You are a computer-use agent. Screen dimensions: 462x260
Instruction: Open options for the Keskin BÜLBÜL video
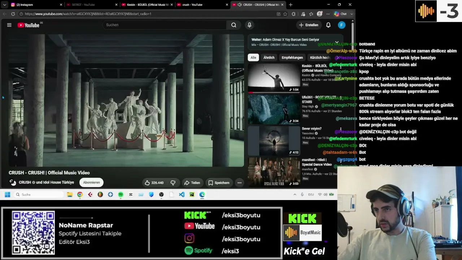(340, 67)
